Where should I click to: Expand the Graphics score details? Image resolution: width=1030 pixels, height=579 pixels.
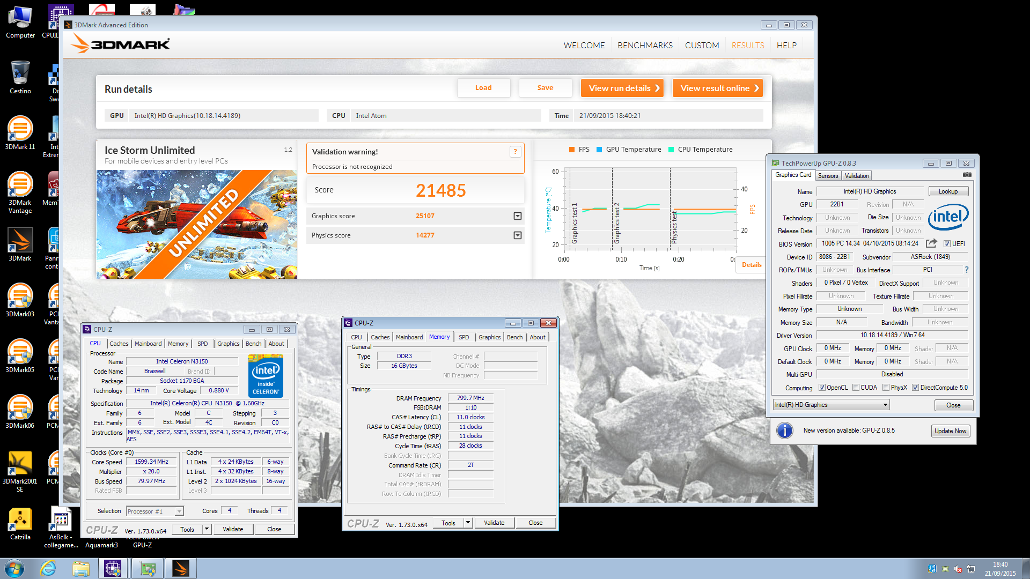point(518,216)
